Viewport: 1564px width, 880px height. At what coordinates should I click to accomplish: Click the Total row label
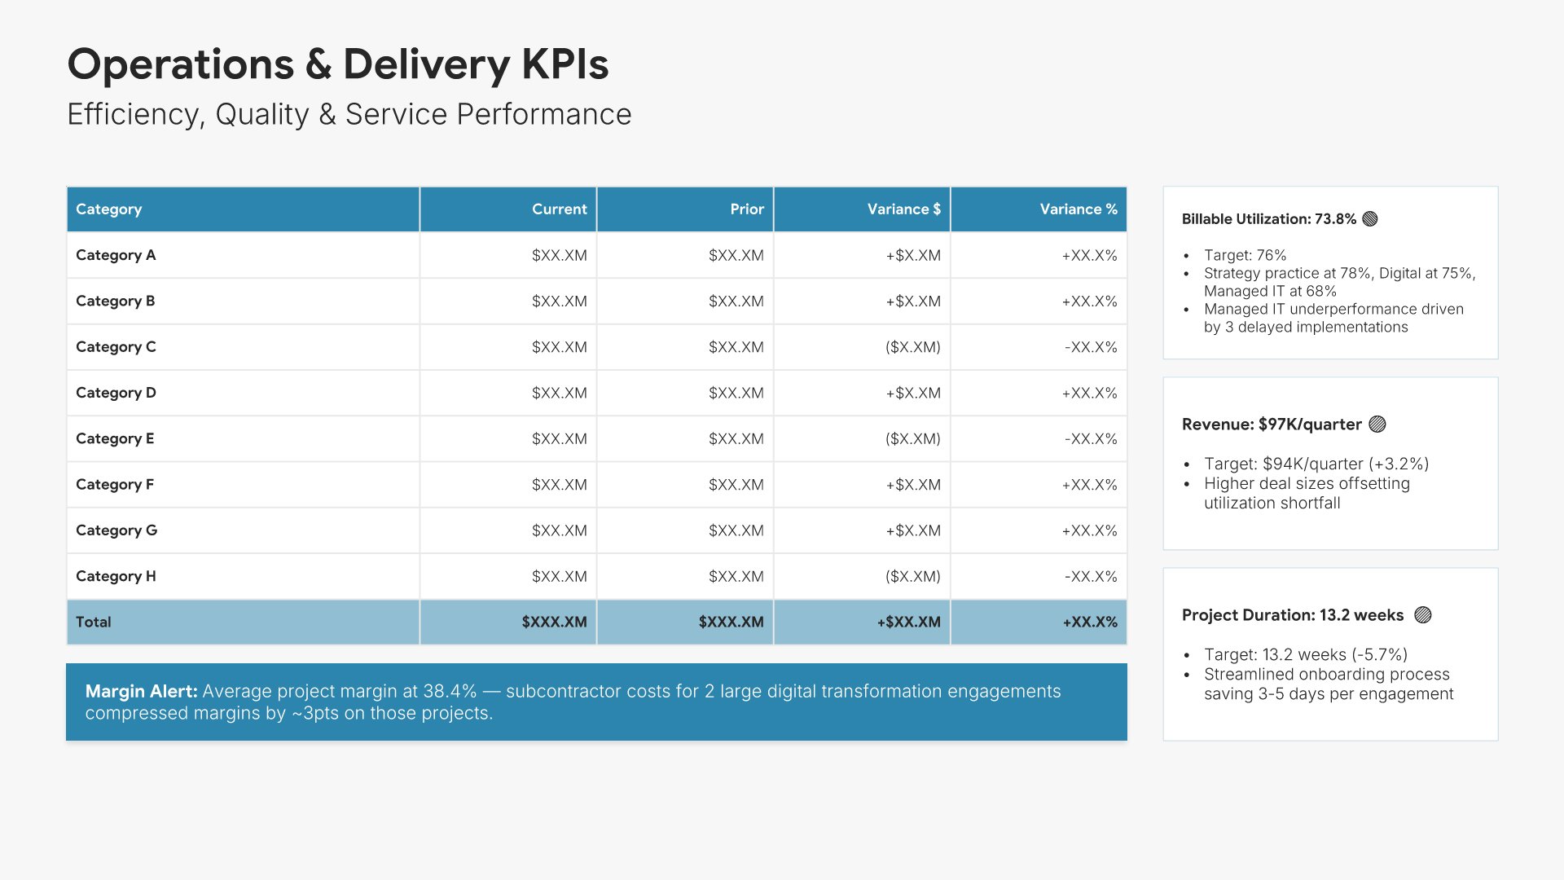tap(94, 622)
